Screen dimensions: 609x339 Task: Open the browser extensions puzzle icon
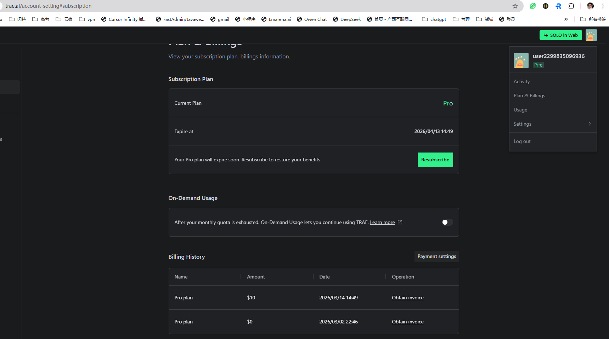[571, 6]
